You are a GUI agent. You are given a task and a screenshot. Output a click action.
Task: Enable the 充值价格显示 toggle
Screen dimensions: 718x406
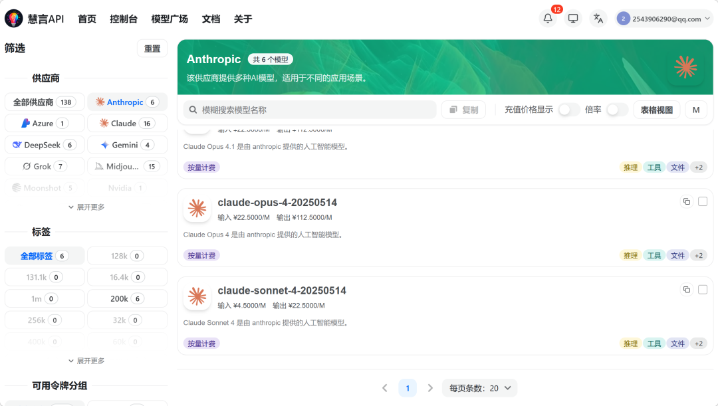point(568,108)
